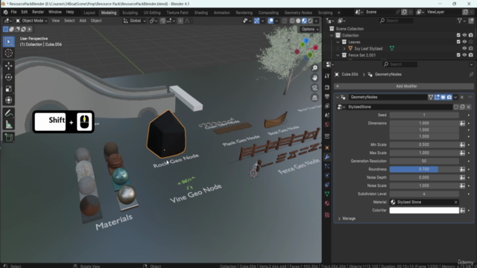Open the Render properties tab
This screenshot has height=268, width=477.
[x=327, y=88]
